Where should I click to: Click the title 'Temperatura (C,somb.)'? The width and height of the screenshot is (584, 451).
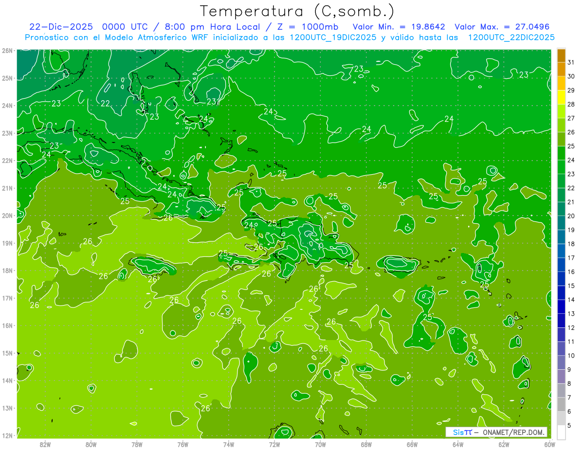[297, 12]
